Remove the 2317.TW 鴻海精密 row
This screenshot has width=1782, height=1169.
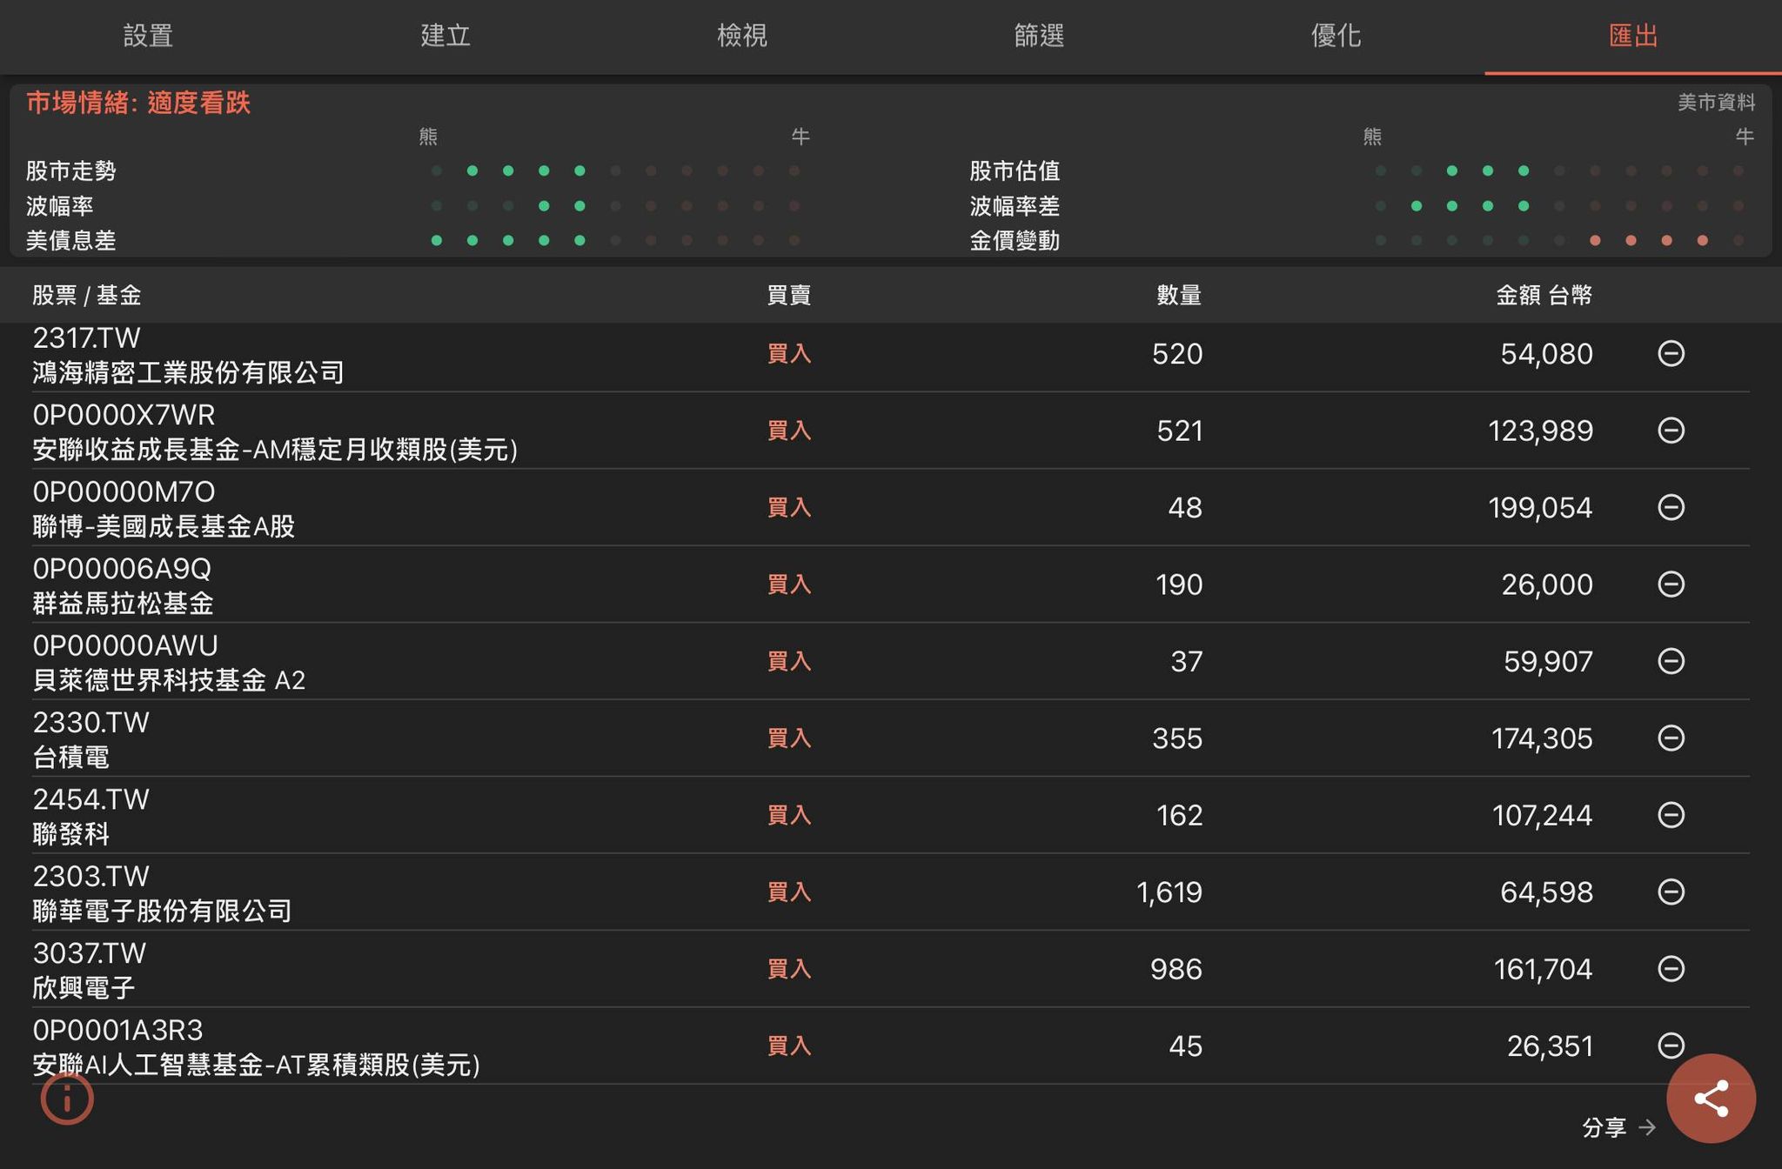[x=1671, y=354]
